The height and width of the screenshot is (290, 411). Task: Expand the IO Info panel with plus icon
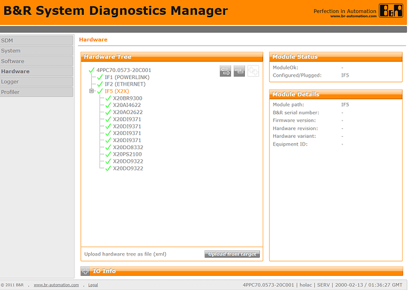(x=85, y=271)
